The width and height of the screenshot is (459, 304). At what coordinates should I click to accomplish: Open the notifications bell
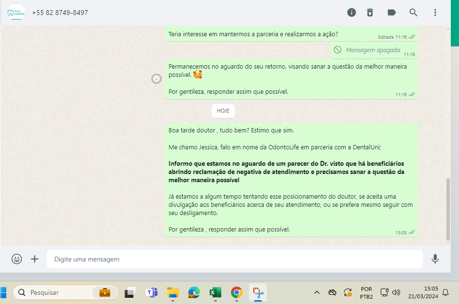click(445, 292)
